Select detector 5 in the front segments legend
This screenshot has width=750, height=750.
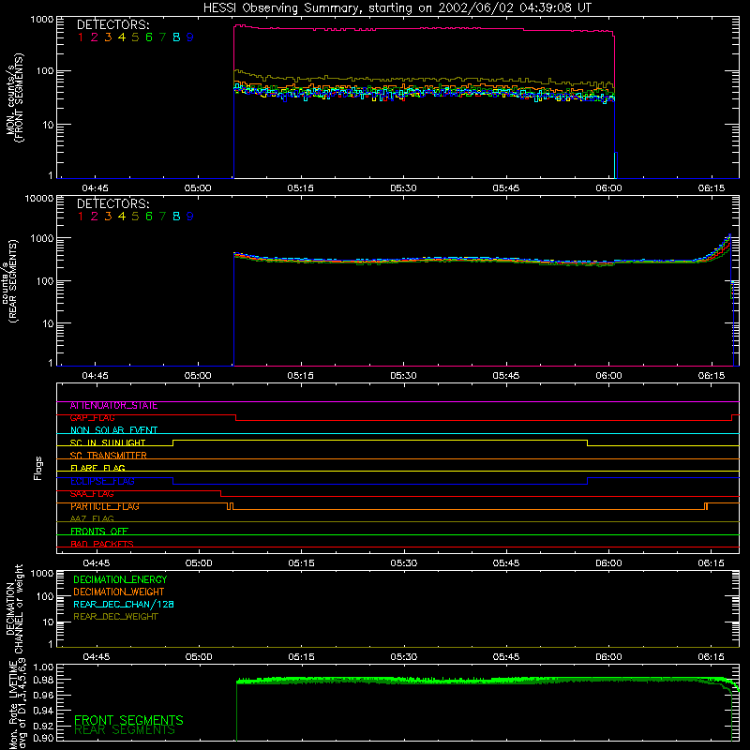point(135,37)
